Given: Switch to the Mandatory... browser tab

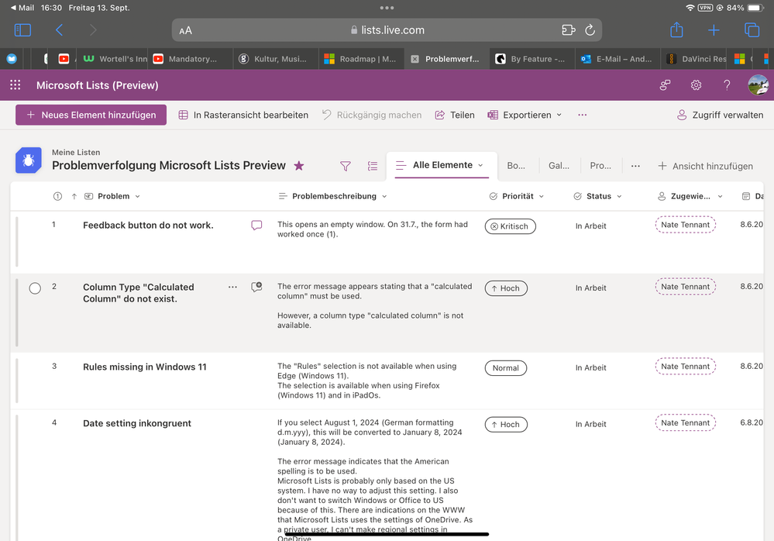Looking at the screenshot, I should pos(190,59).
